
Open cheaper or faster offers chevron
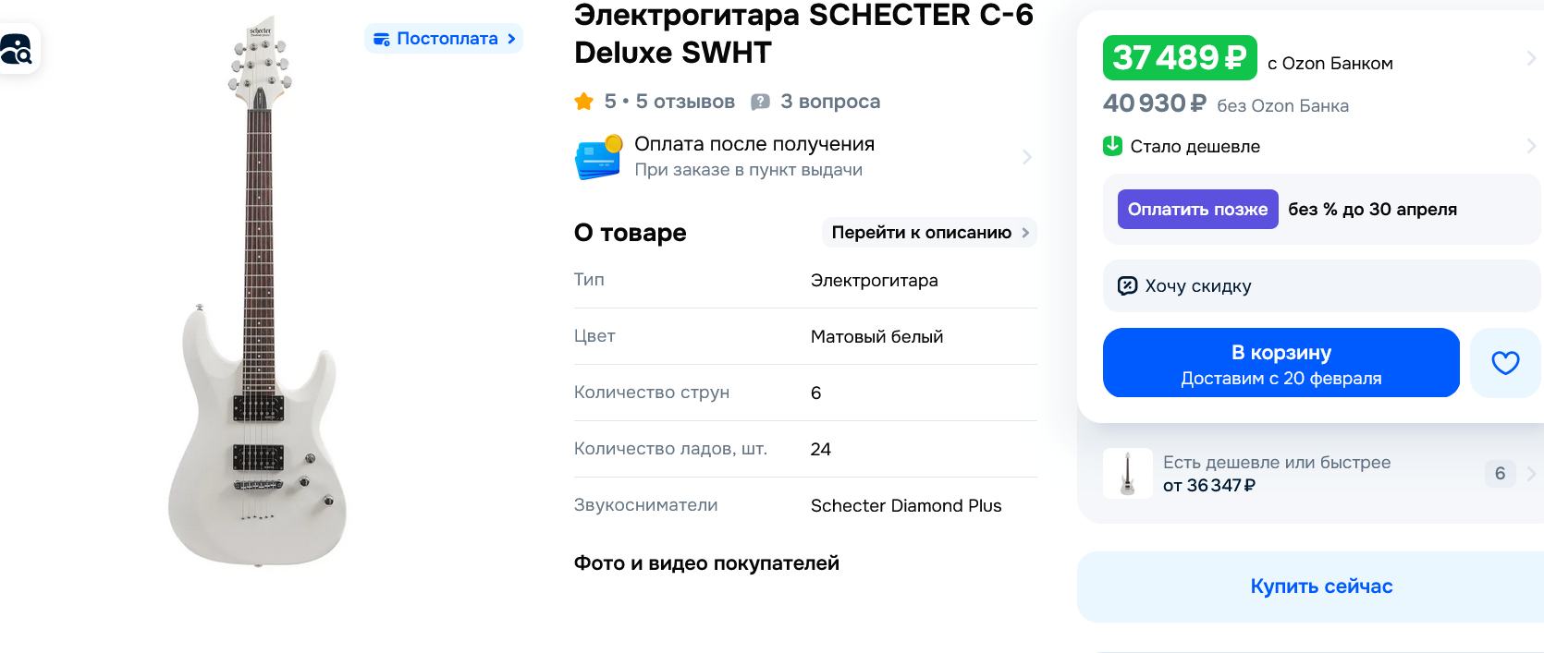click(x=1530, y=474)
